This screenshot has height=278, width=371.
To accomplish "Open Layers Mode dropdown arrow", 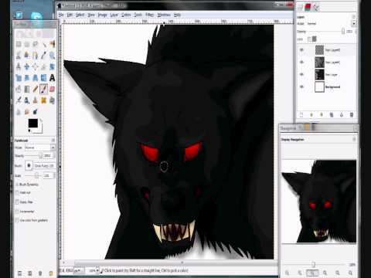I will click(x=354, y=24).
